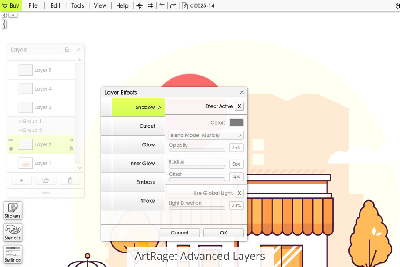Toggle the Layer 2 circle blend indicator
This screenshot has width=400, height=267.
pyautogui.click(x=11, y=149)
